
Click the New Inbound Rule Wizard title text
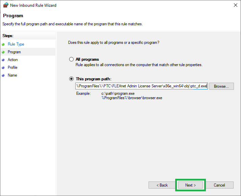point(33,5)
